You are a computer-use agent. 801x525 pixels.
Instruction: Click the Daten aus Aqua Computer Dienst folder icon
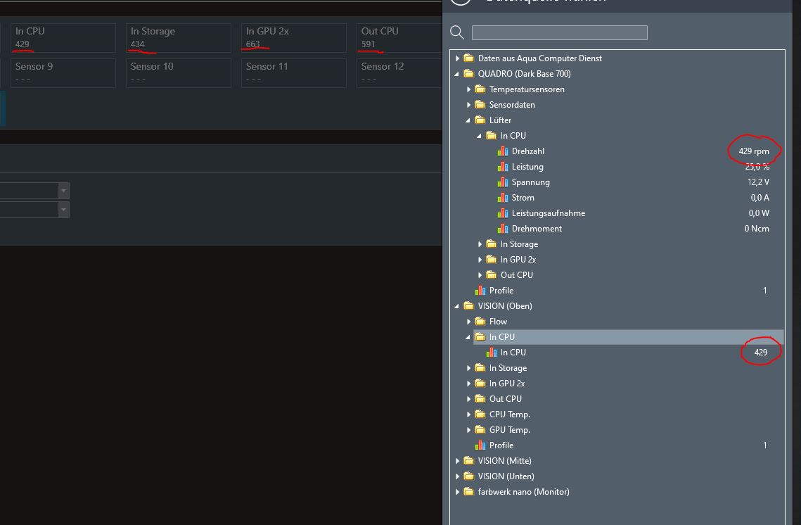[469, 58]
